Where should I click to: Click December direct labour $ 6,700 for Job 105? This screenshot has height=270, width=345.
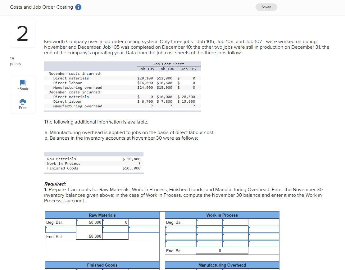145,101
